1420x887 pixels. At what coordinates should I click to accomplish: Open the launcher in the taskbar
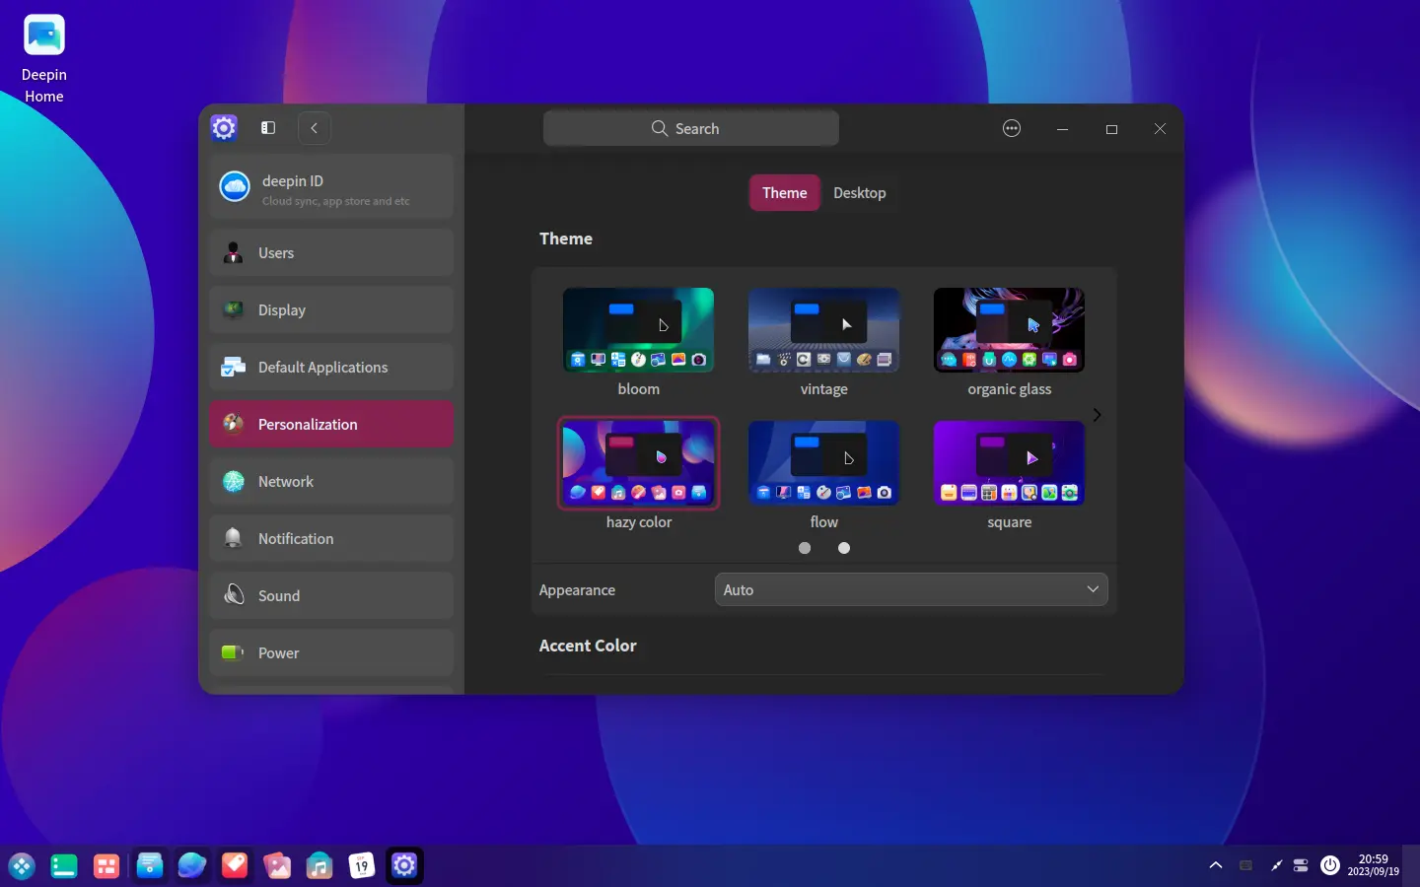22,866
